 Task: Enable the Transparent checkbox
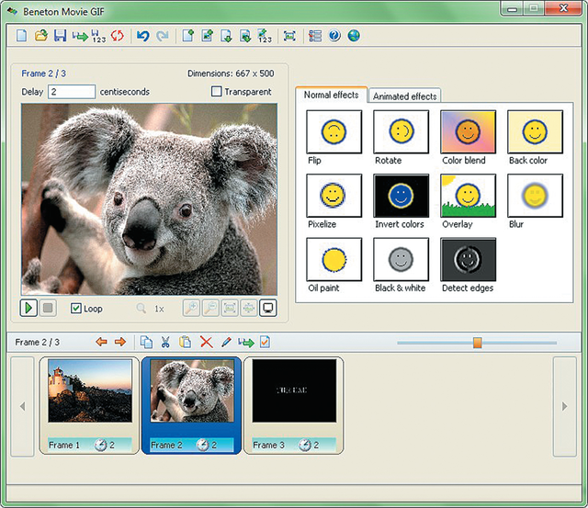click(x=217, y=92)
